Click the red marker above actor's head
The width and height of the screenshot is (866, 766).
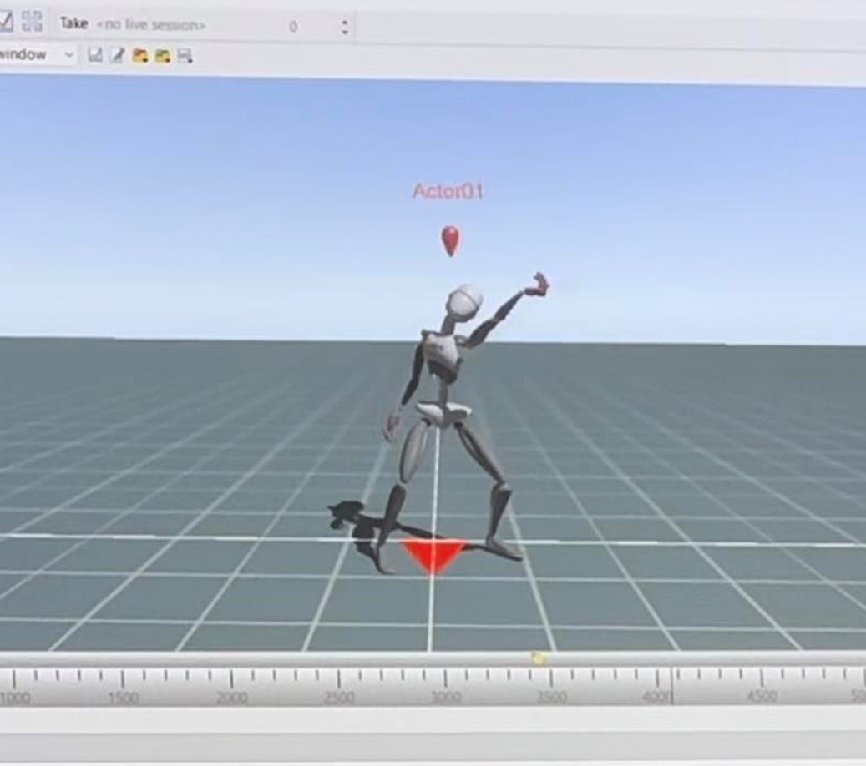click(450, 239)
